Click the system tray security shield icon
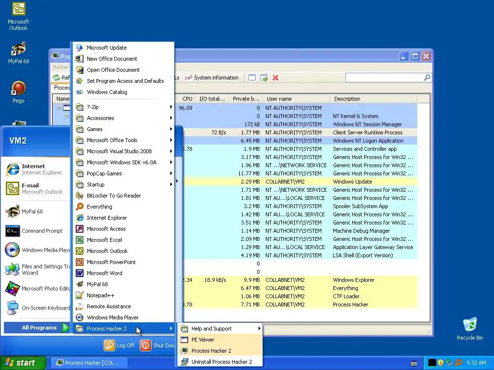This screenshot has width=494, height=370. 441,363
